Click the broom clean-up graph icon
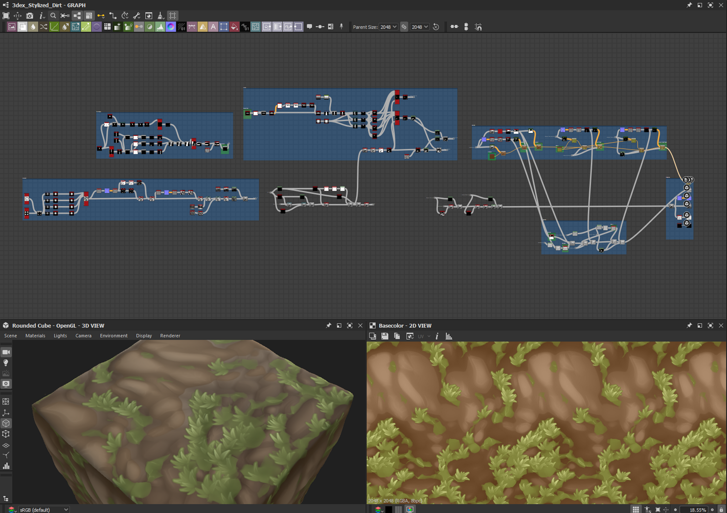The height and width of the screenshot is (513, 727). (160, 16)
